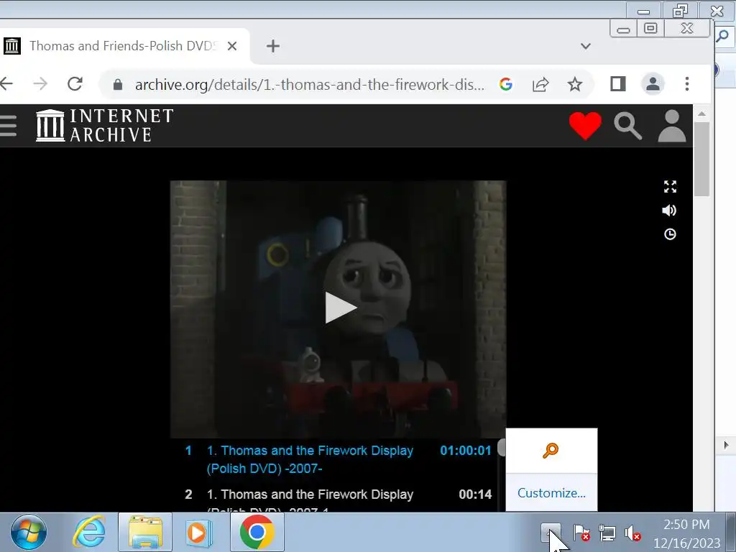Open playback speed clock icon
Screen dimensions: 736x552
(671, 234)
